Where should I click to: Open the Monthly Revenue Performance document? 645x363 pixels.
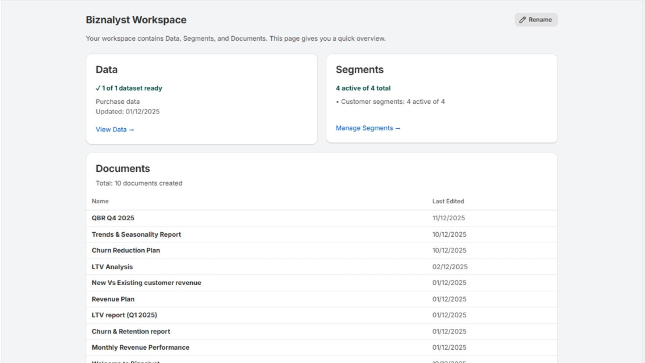(x=140, y=347)
